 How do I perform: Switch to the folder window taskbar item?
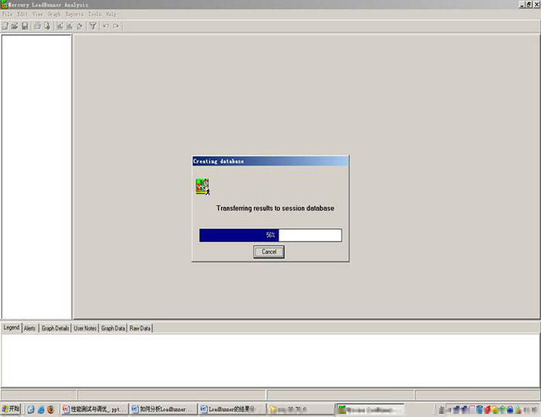coord(300,409)
